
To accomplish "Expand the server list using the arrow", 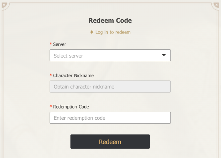I will tap(164, 55).
